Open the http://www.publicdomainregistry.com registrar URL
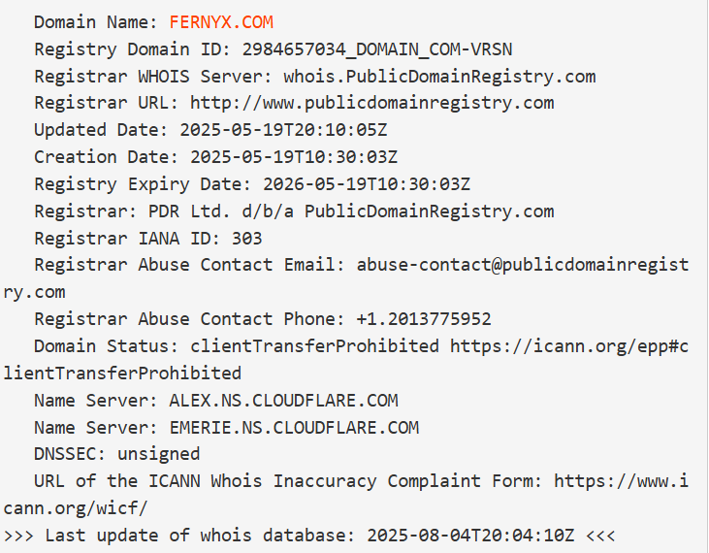The width and height of the screenshot is (709, 553). (371, 103)
